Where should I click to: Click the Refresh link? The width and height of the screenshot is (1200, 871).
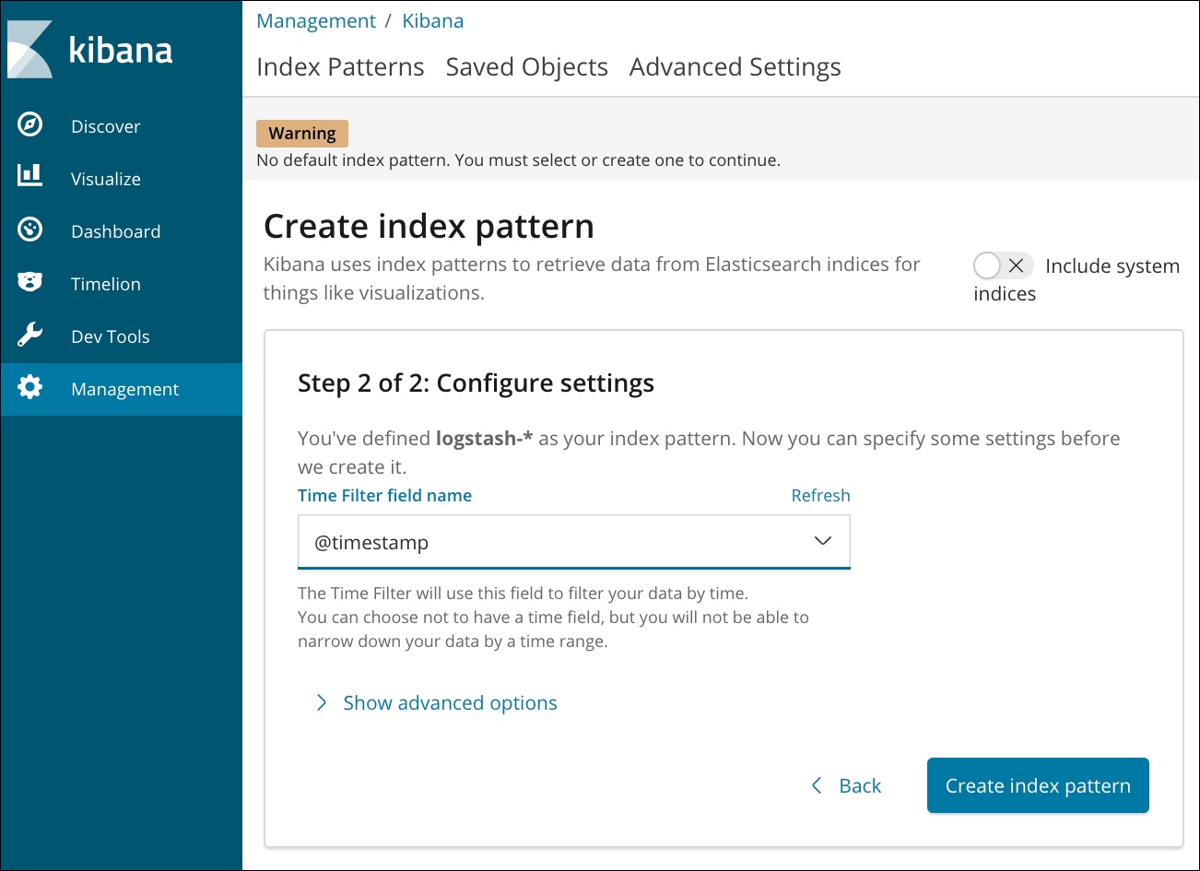(820, 496)
